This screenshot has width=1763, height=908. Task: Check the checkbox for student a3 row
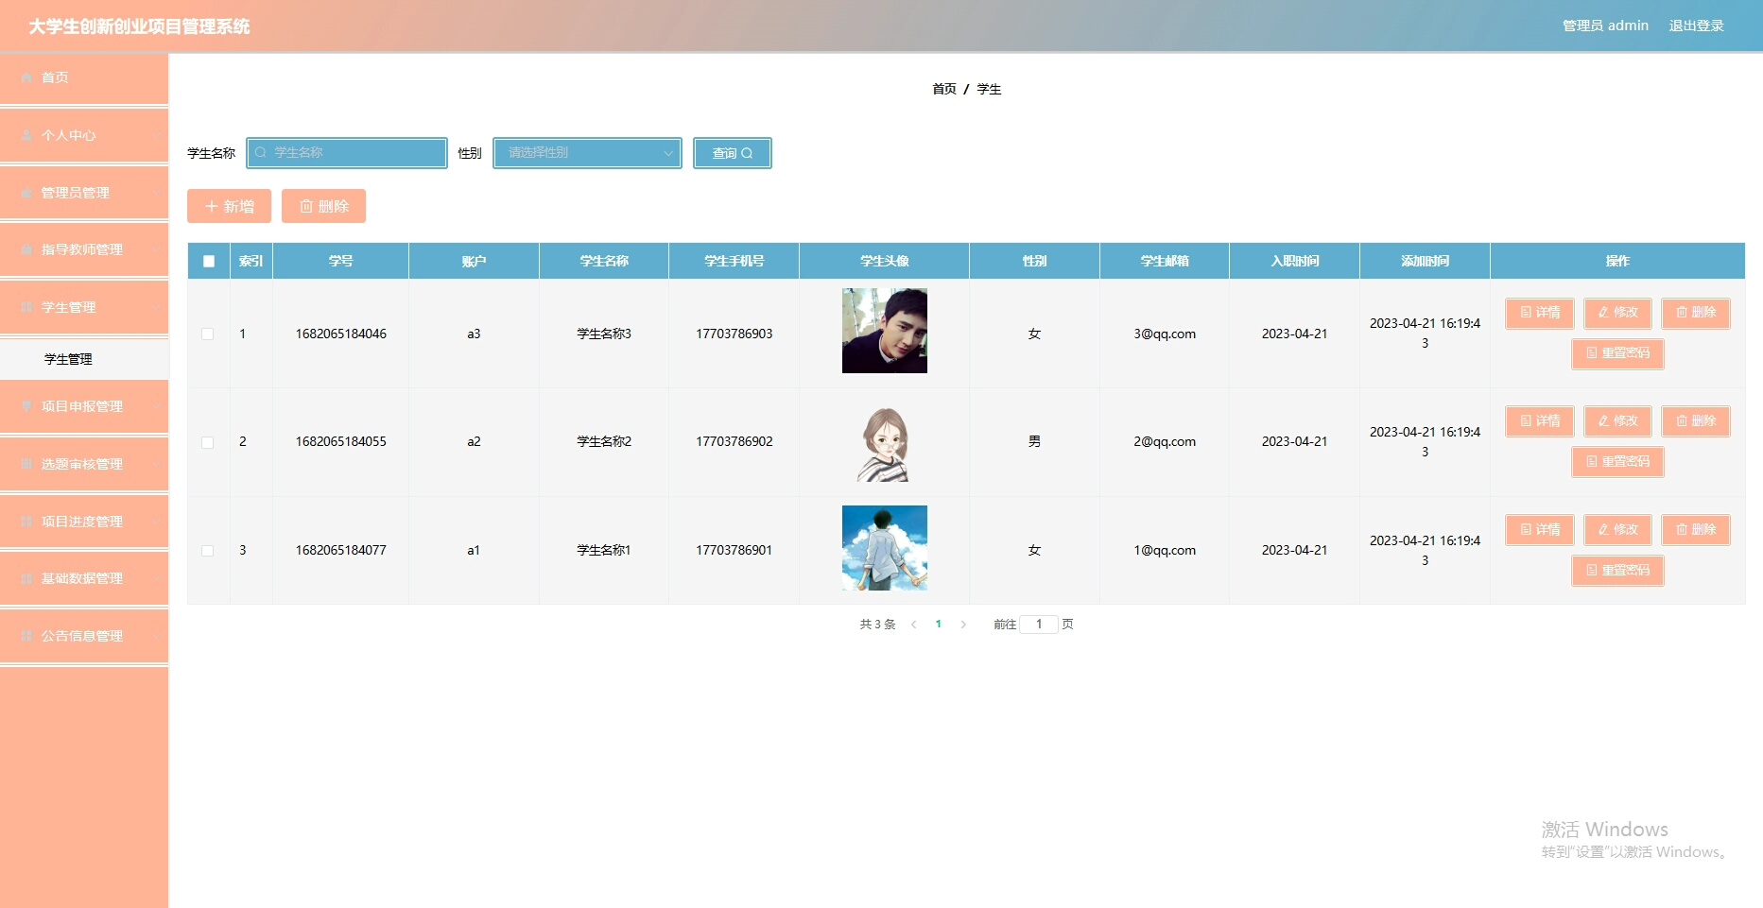coord(208,334)
